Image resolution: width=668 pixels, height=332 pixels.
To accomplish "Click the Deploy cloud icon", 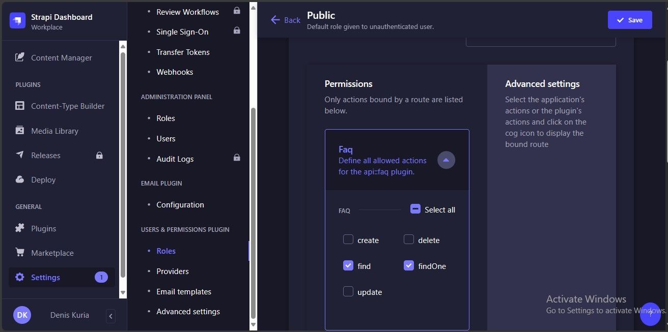I will tap(20, 179).
